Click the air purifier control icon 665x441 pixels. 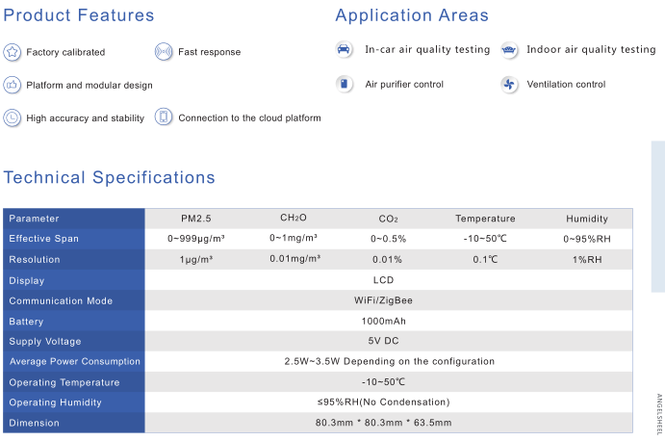(344, 84)
